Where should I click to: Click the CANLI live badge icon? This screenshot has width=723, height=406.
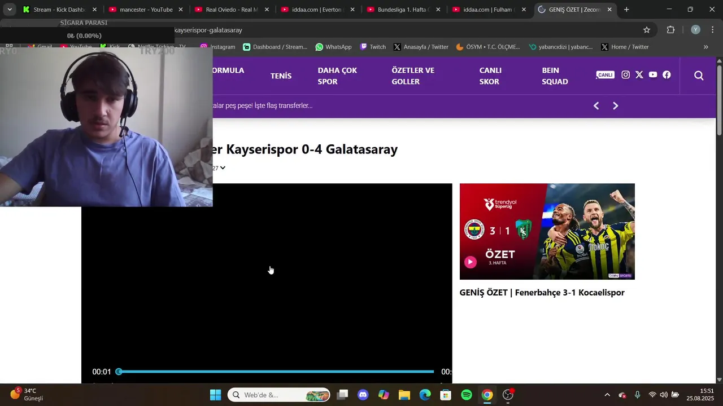click(x=605, y=75)
